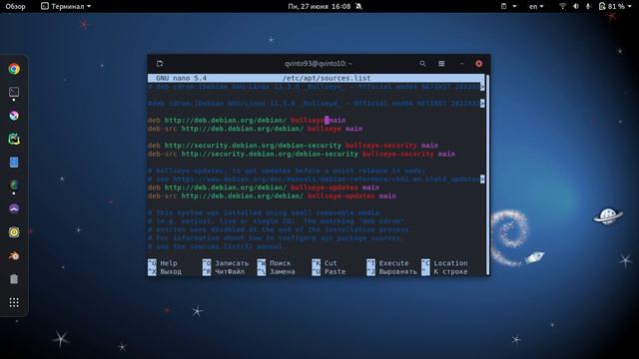Screen dimensions: 639x359
Task: Click deb-src deb.debian.org bullseye-updates line
Action: [x=272, y=195]
